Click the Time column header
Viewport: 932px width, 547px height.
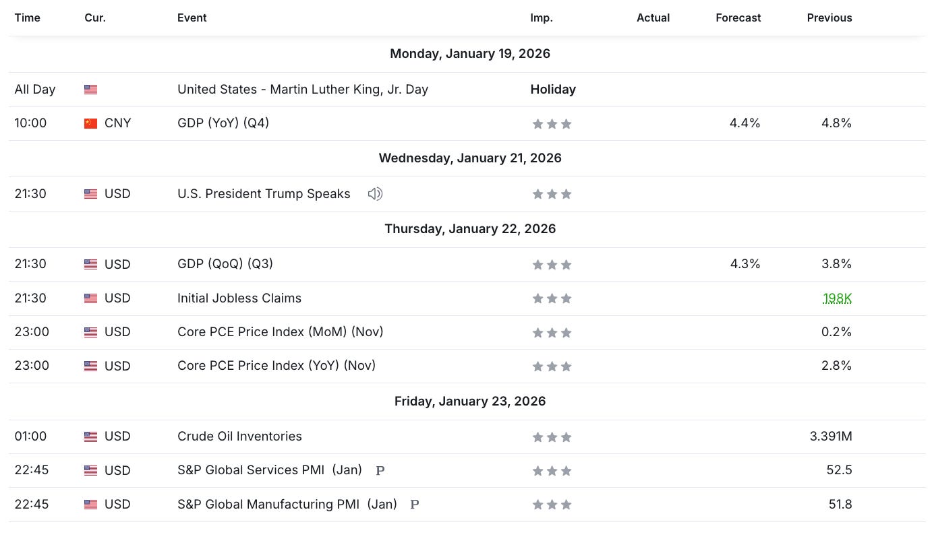(x=27, y=18)
